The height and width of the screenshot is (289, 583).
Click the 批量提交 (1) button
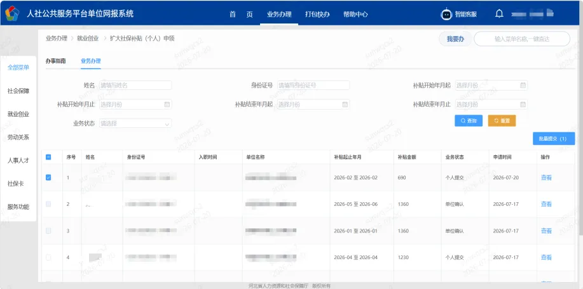pos(554,139)
